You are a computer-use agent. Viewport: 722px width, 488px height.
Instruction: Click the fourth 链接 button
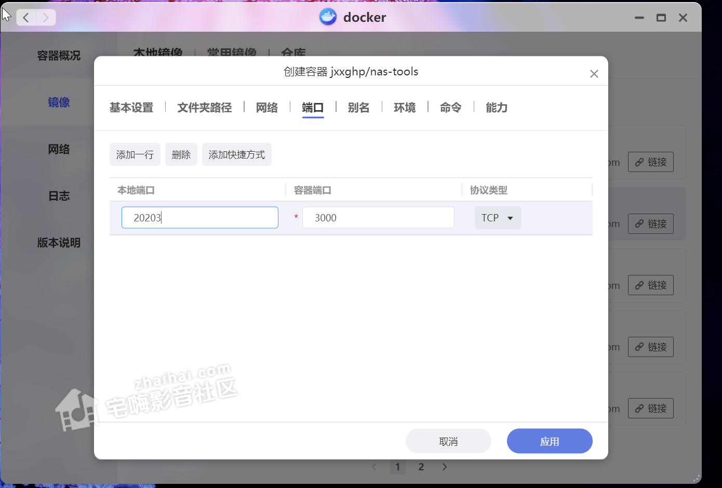pyautogui.click(x=651, y=347)
